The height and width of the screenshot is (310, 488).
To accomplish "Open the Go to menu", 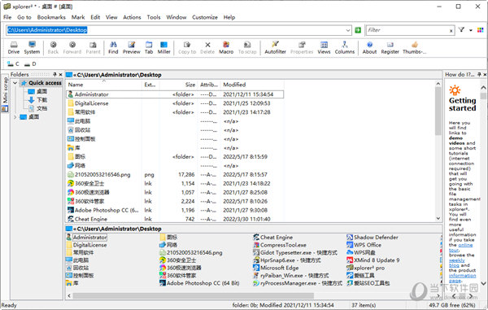I will coord(24,17).
